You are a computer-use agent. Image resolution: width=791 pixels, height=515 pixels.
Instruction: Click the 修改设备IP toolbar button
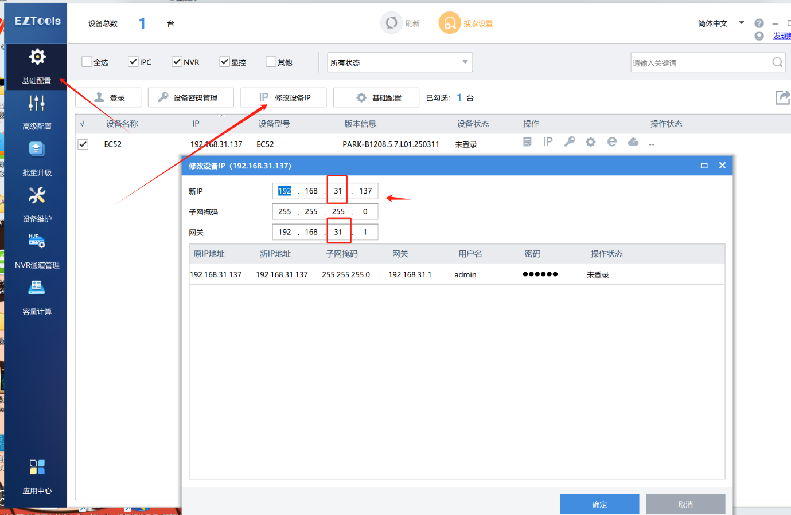[x=283, y=97]
